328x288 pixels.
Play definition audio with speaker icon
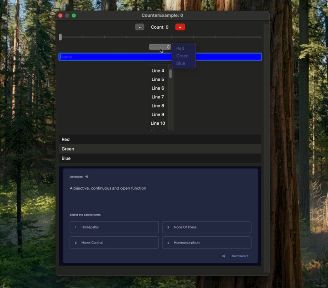(x=87, y=177)
